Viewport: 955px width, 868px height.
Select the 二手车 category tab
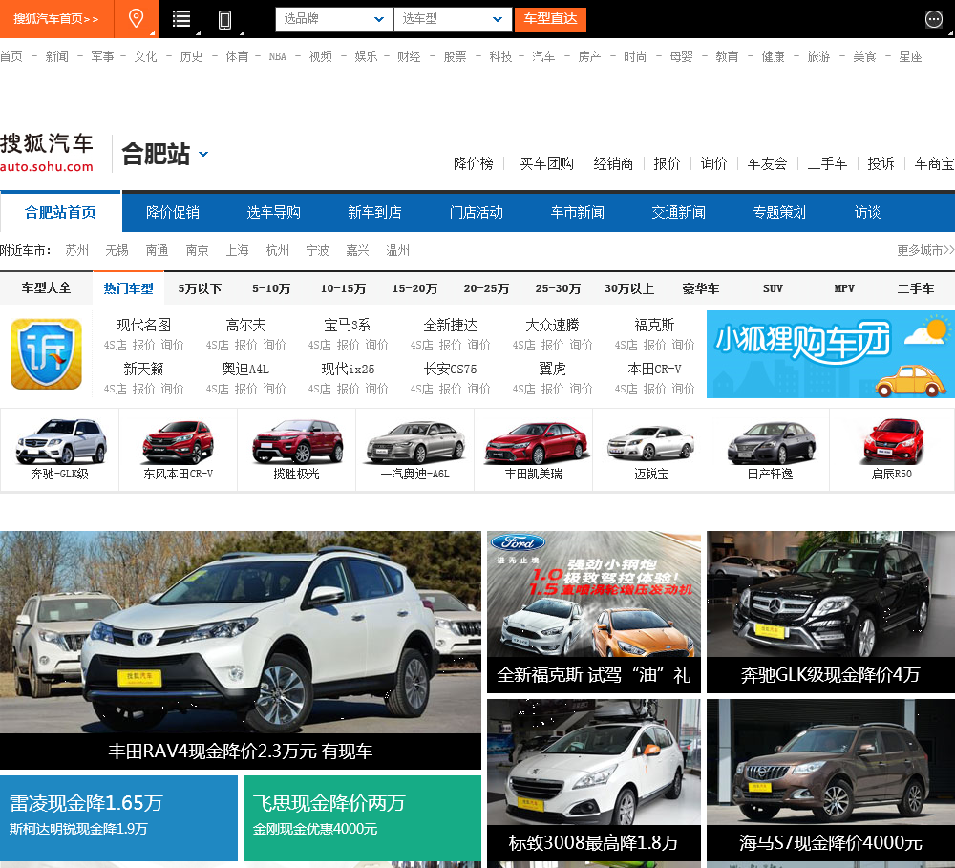[916, 288]
